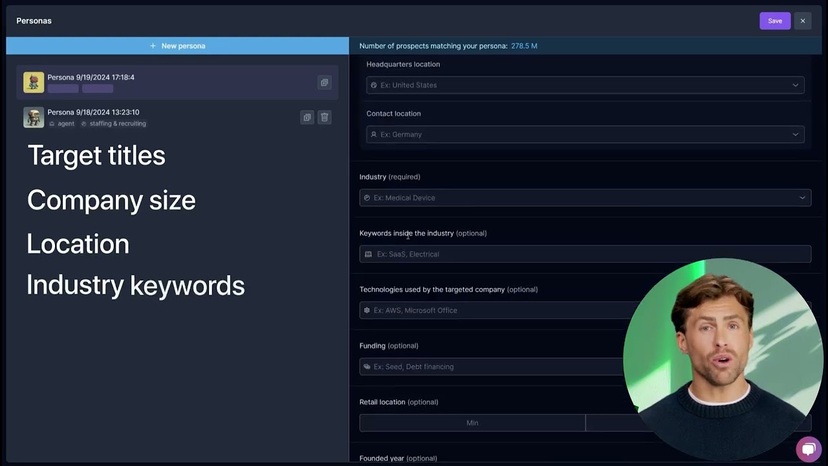This screenshot has width=828, height=466.
Task: Click the Personas dialog title
Action: [x=34, y=21]
